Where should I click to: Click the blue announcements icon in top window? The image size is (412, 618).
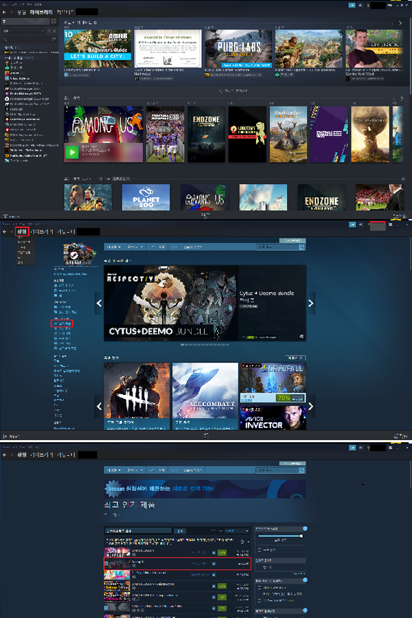352,5
